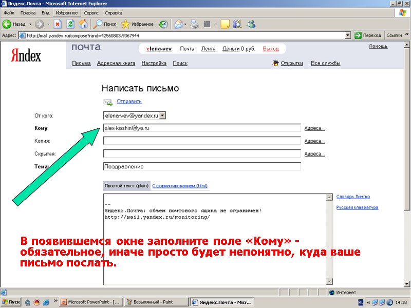Image resolution: width=411 pixels, height=308 pixels.
Task: Click the RU language indicator in tray
Action: [x=361, y=302]
